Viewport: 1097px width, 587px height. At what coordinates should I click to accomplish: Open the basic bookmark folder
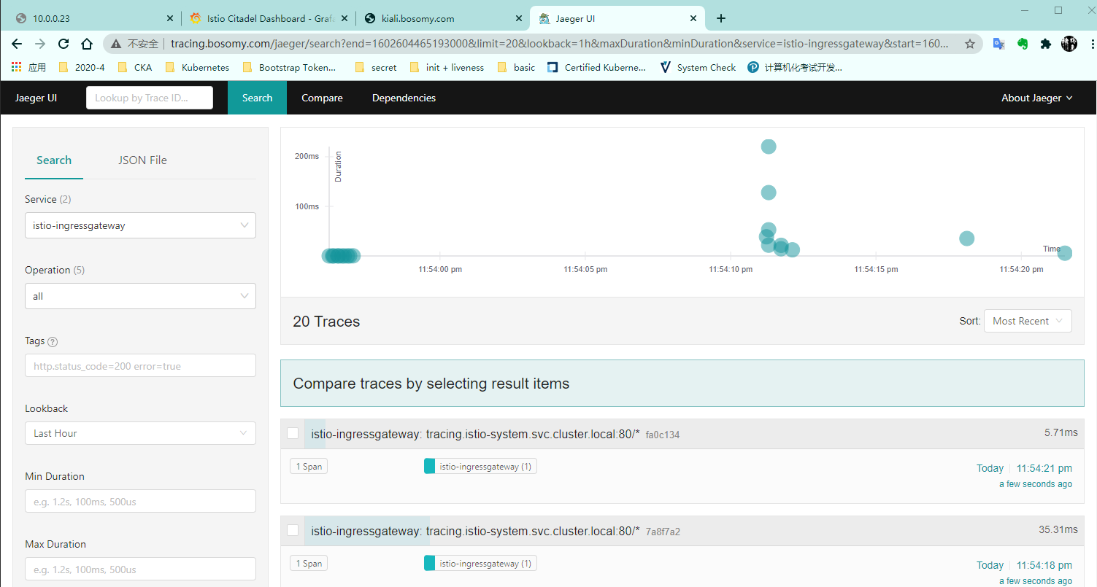[x=516, y=67]
